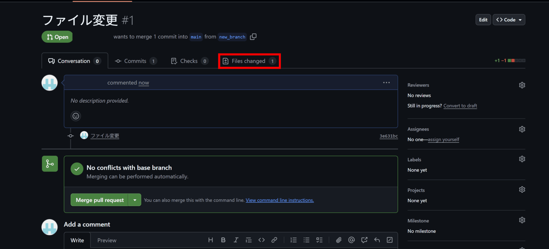Screen dimensions: 549x249
Task: Open the Code dropdown button
Action: (509, 20)
